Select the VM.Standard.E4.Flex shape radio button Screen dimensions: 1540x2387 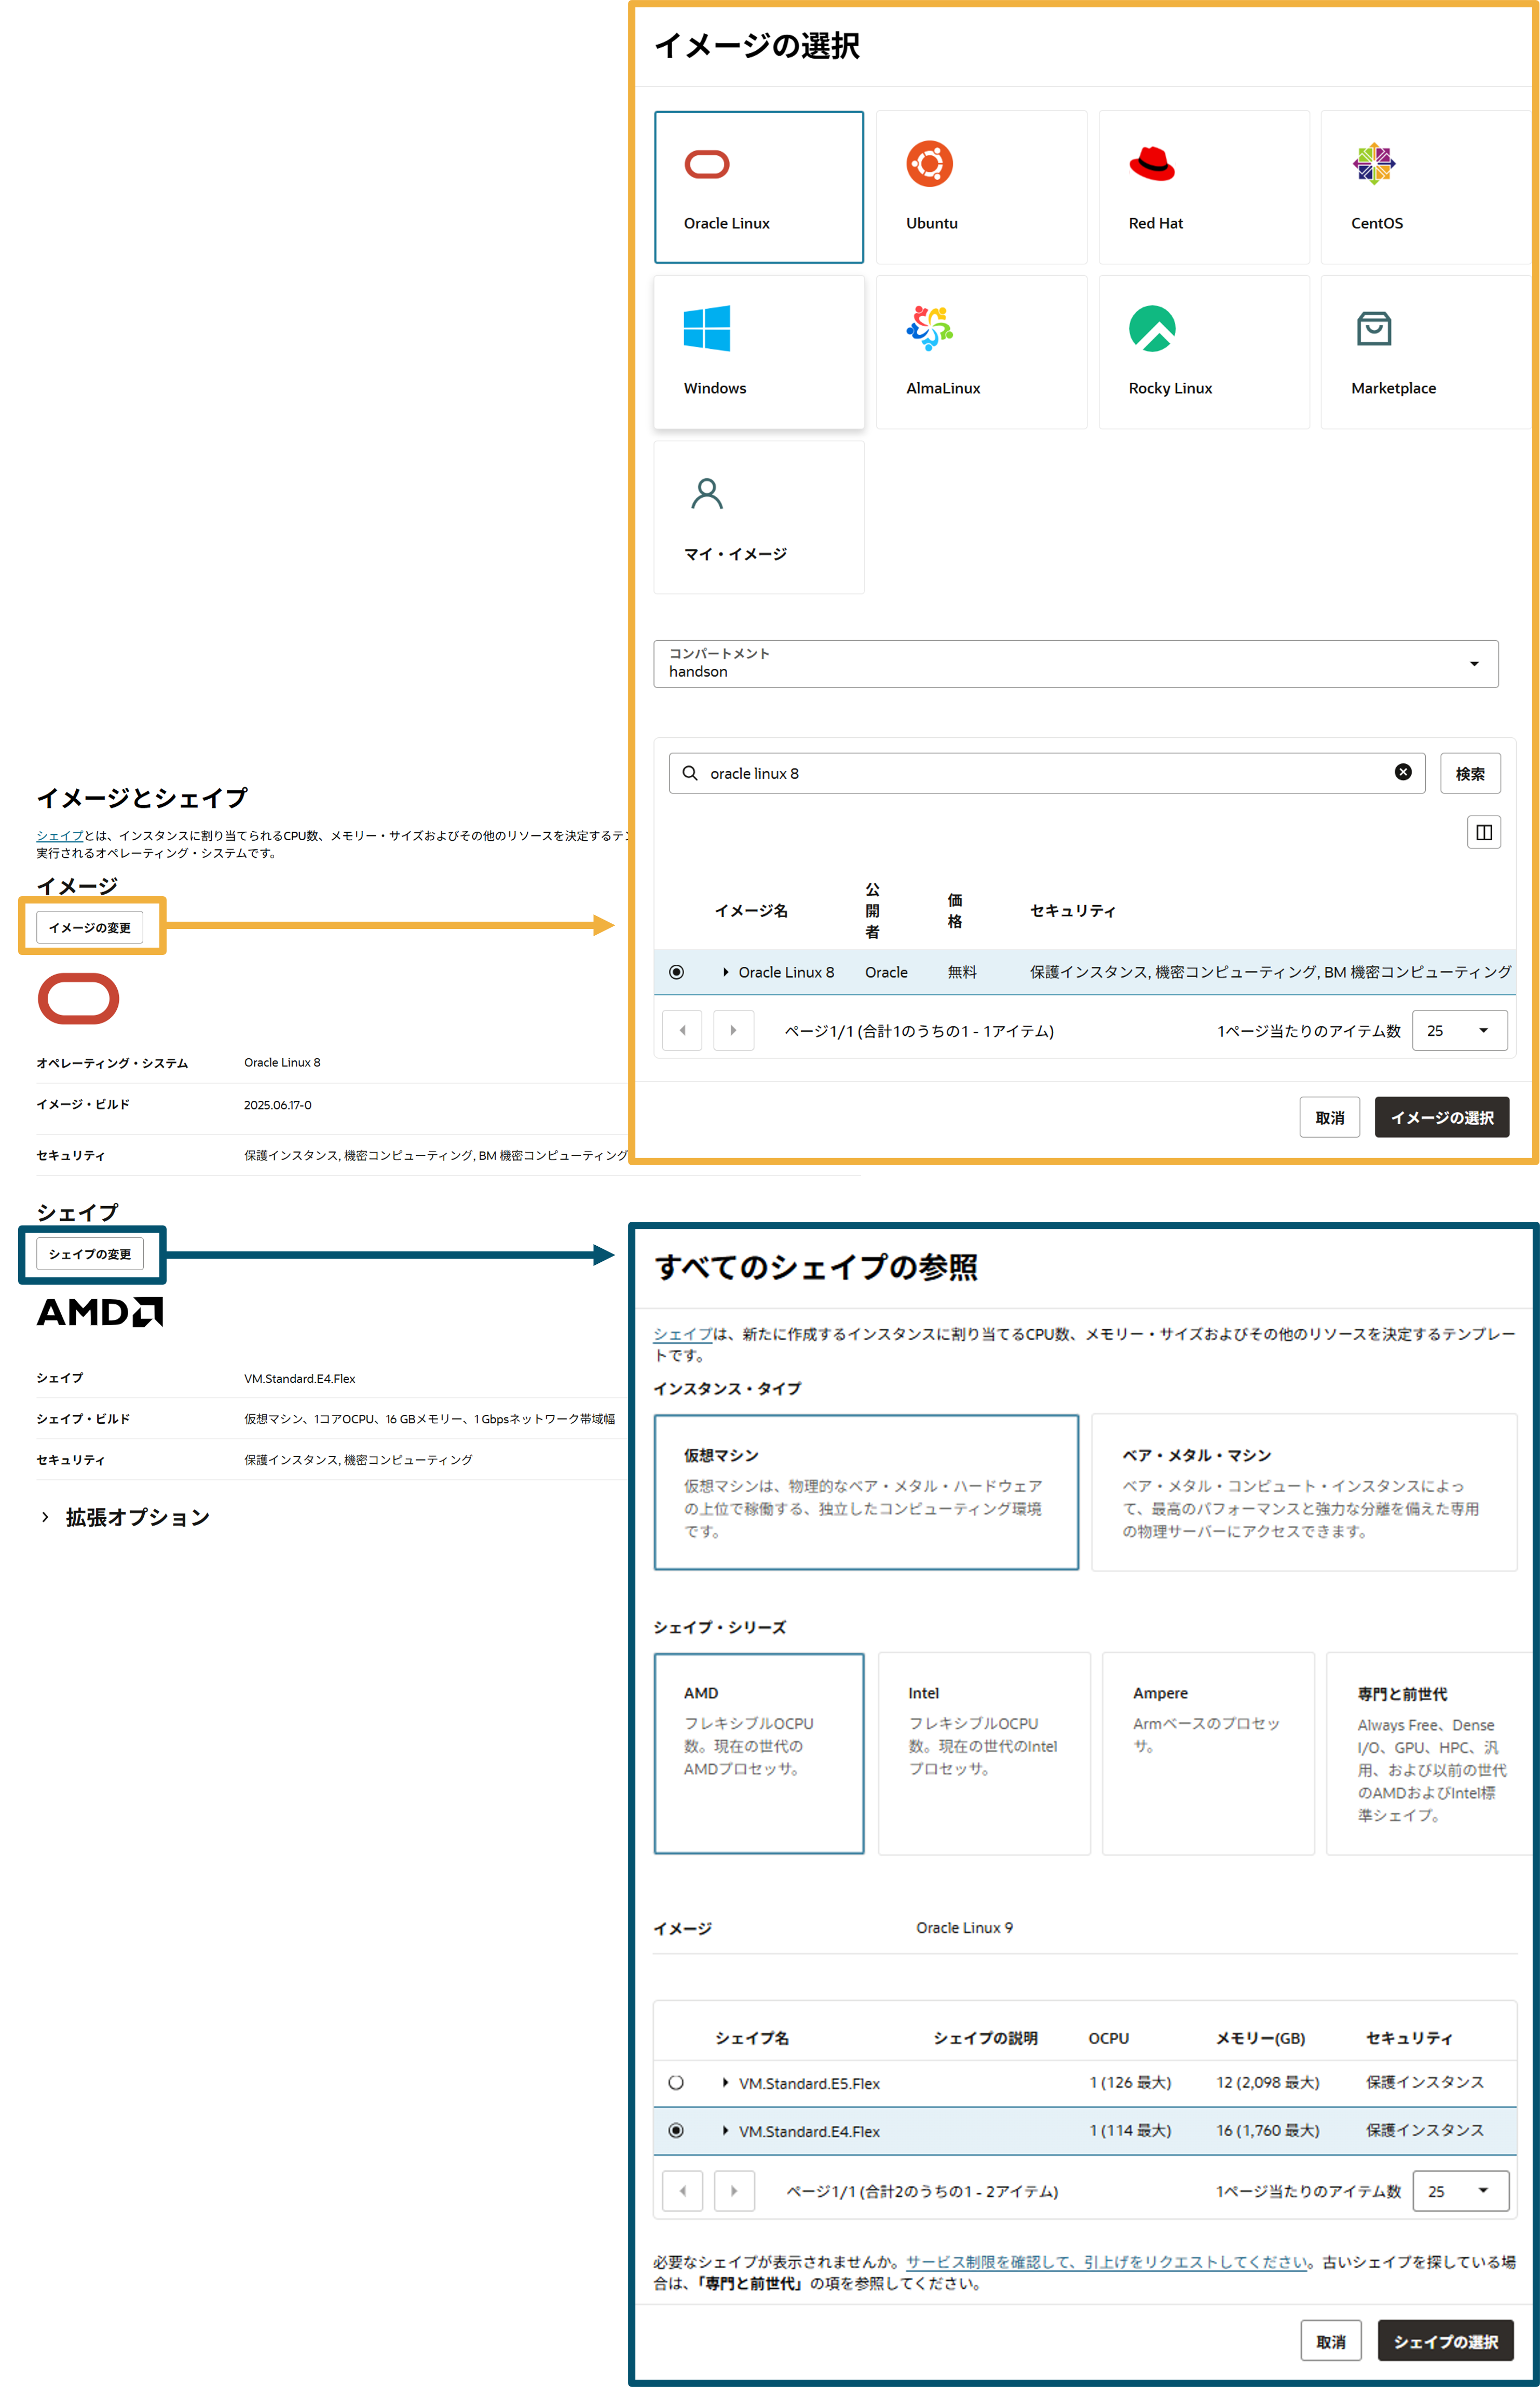click(x=677, y=2131)
